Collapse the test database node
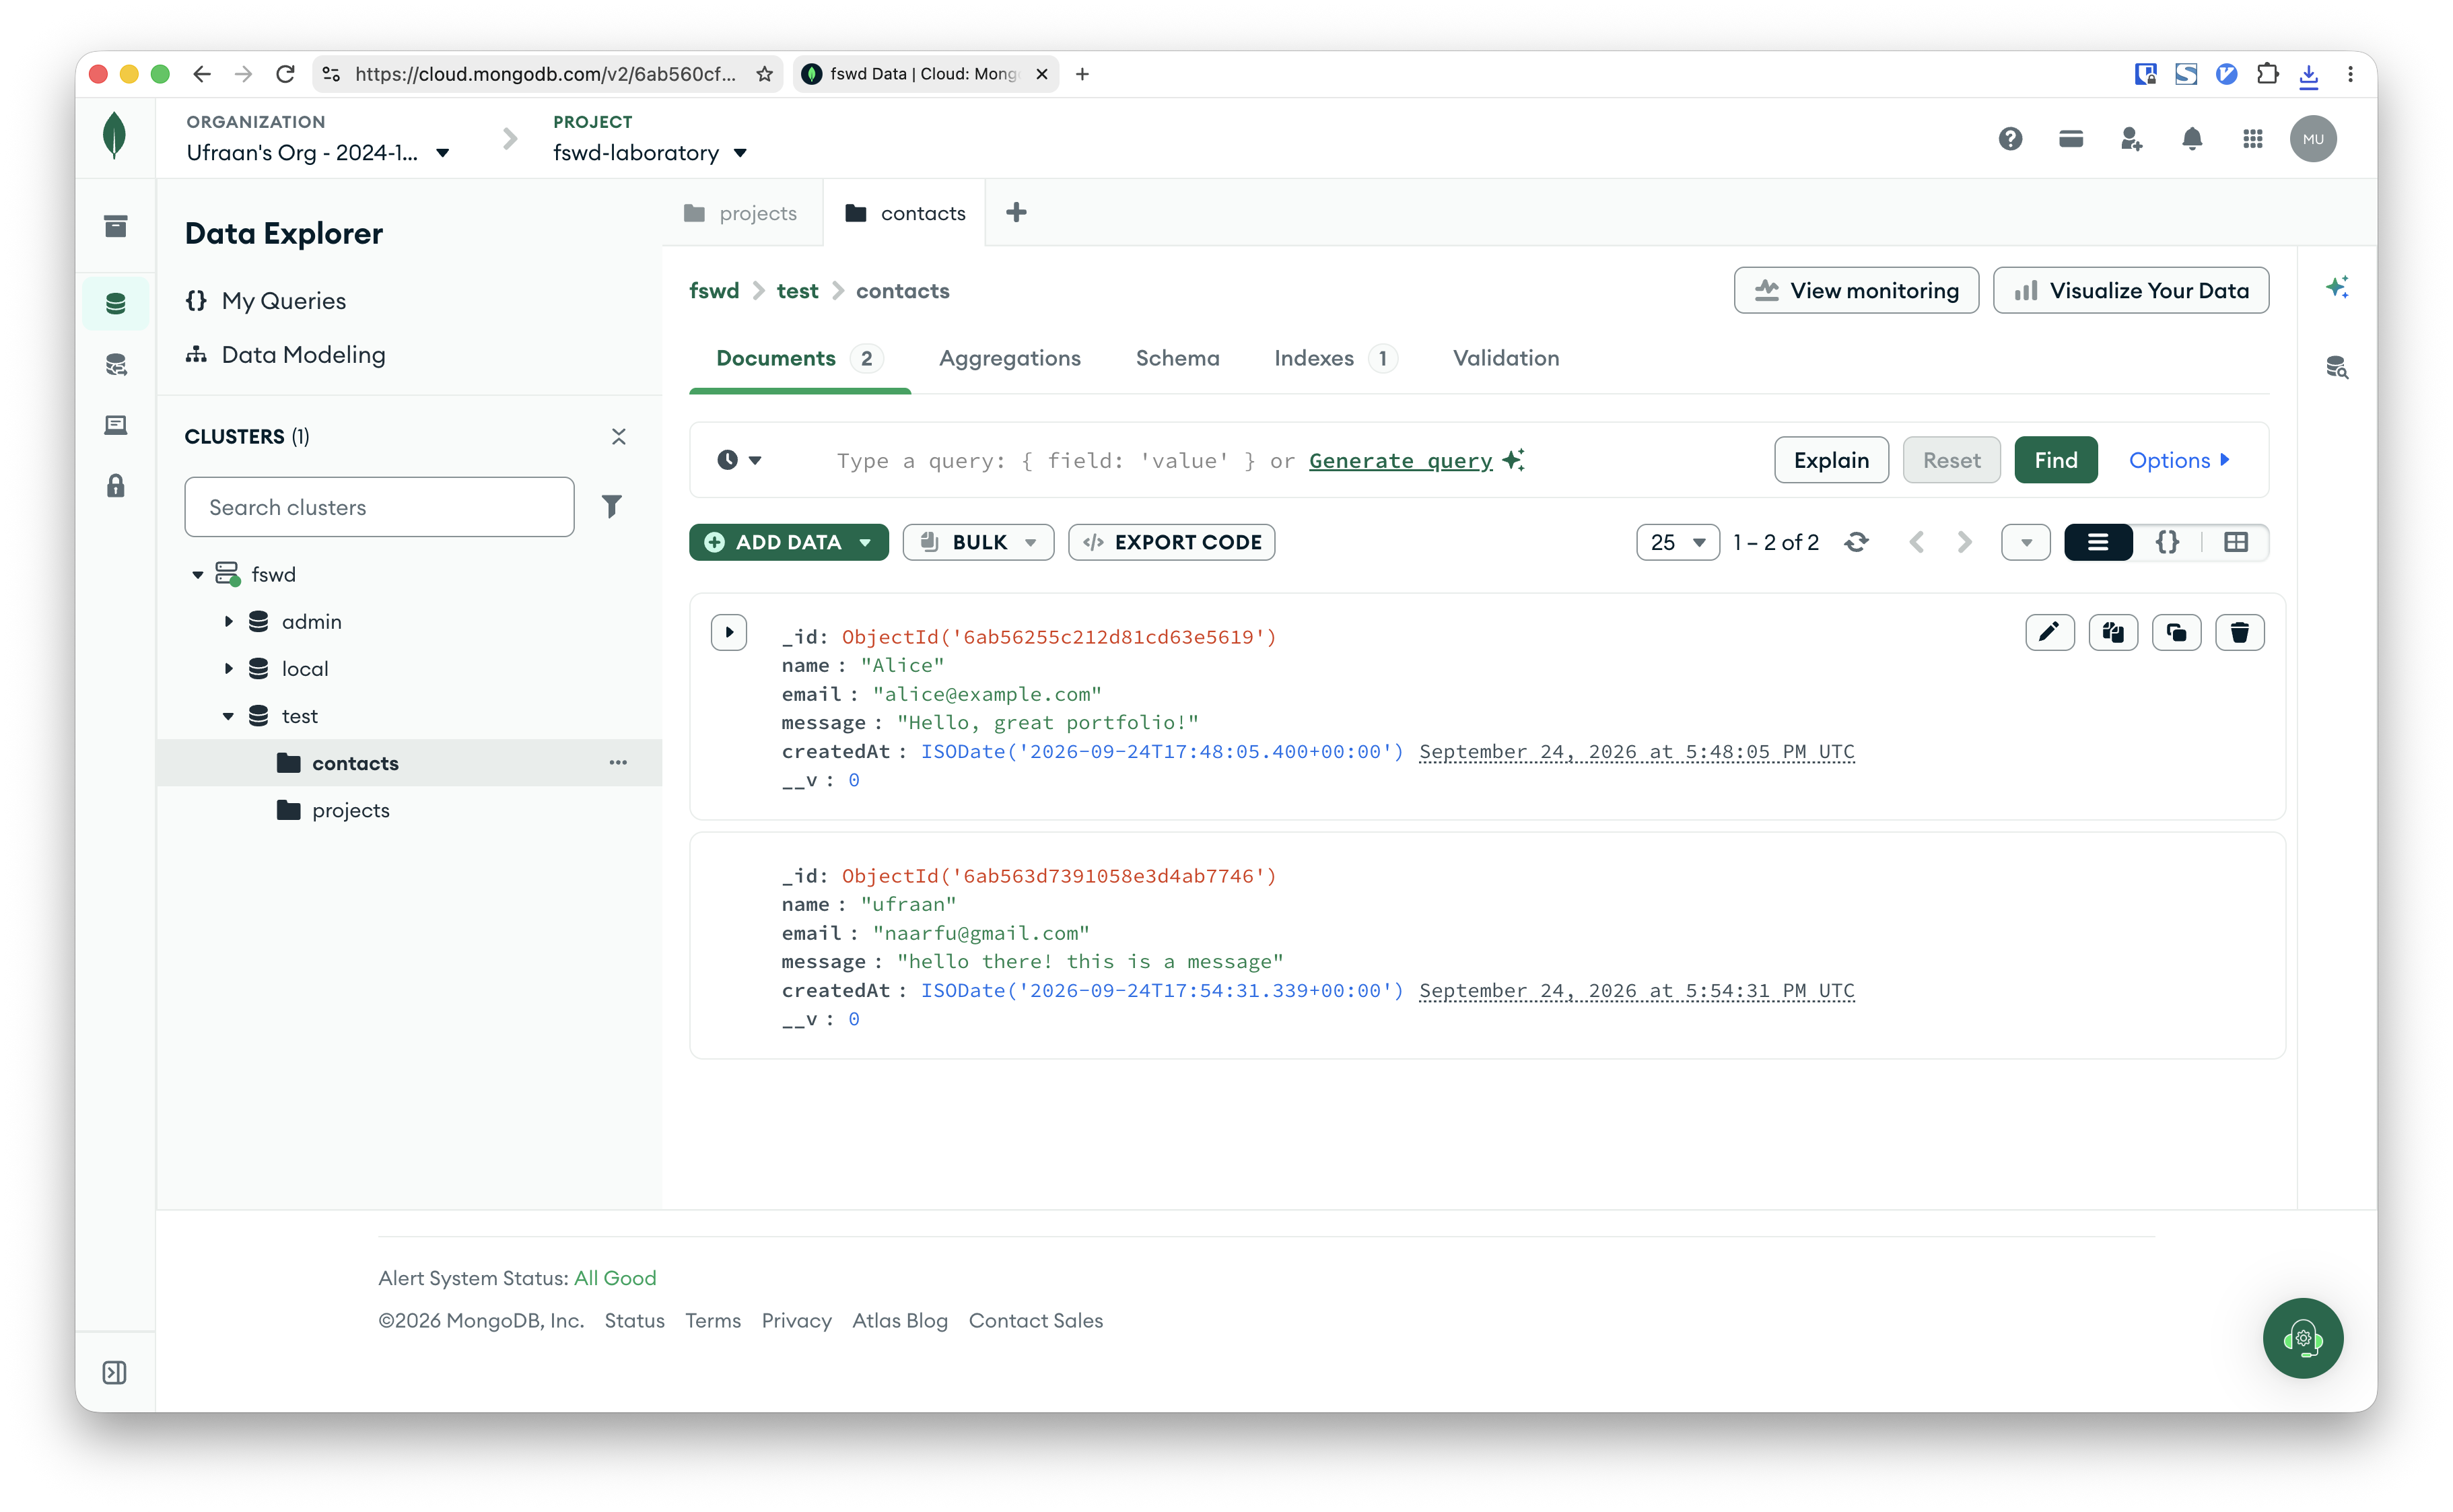This screenshot has width=2453, height=1512. pos(228,716)
